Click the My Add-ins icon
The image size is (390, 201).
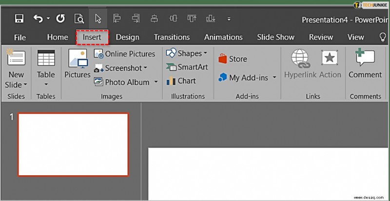click(x=223, y=77)
